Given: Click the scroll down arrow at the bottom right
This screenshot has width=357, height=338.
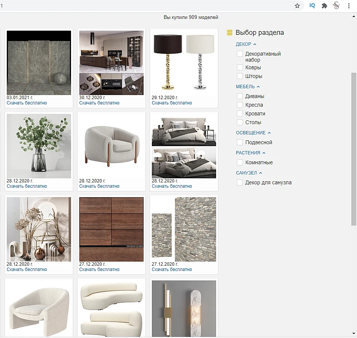Looking at the screenshot, I should 354,334.
